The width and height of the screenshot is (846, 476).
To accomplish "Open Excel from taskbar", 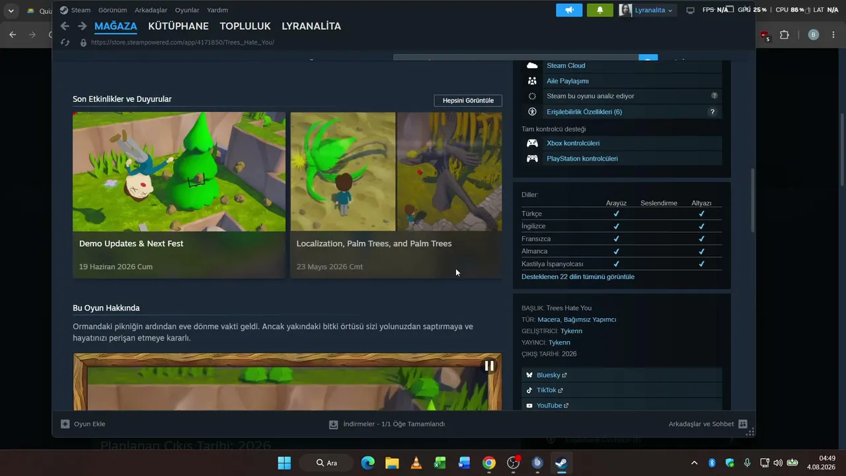I will point(440,463).
